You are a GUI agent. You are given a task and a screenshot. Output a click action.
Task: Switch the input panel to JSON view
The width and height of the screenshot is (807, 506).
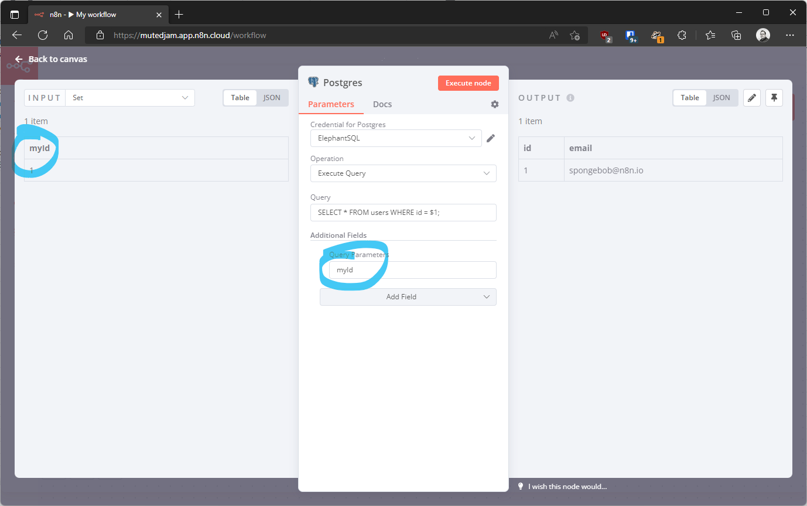[x=272, y=98]
